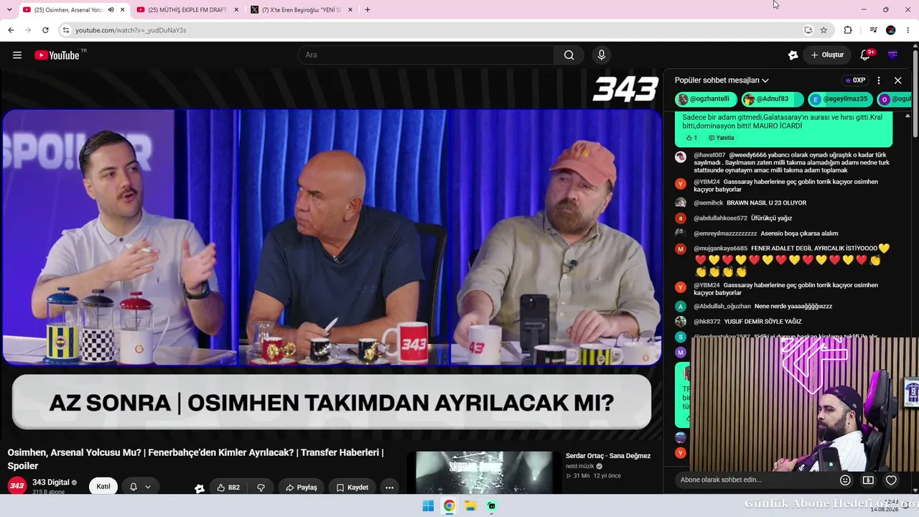Select the @ogzhantelli chat chip
Screen dimensions: 919x517
(x=706, y=99)
